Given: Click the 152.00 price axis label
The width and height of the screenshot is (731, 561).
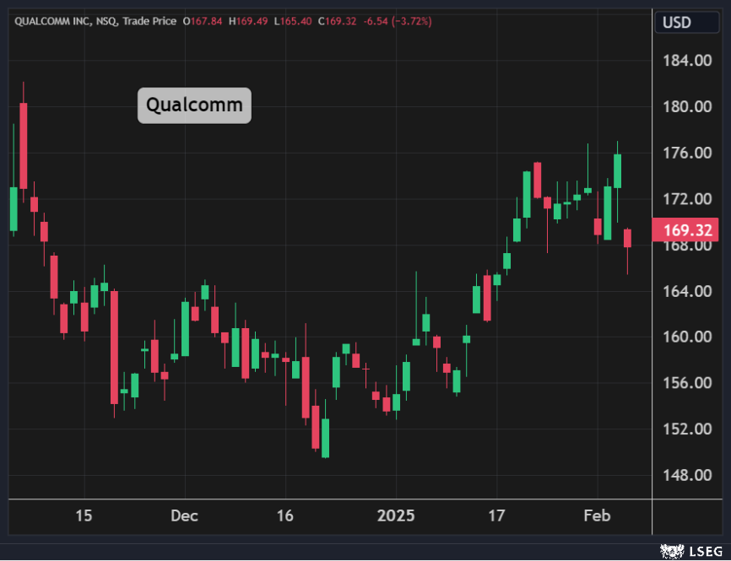Looking at the screenshot, I should (688, 429).
